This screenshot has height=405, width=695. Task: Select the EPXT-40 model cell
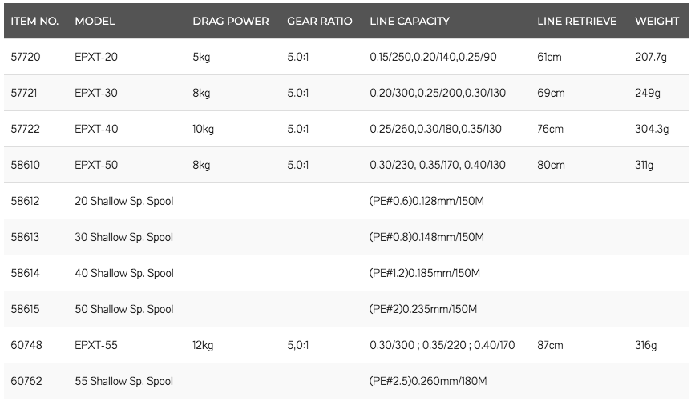96,129
